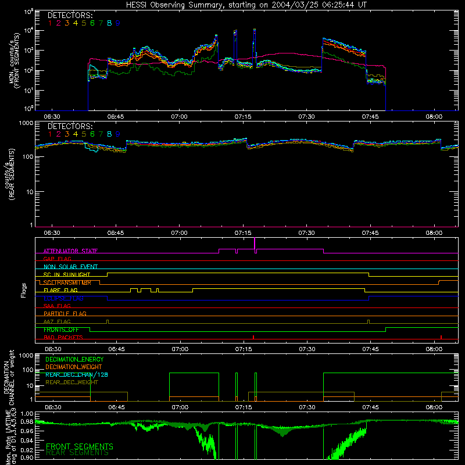Viewport: 465px width, 465px height.
Task: Select the "PARTICLE_FLAG" label
Action: [65, 313]
